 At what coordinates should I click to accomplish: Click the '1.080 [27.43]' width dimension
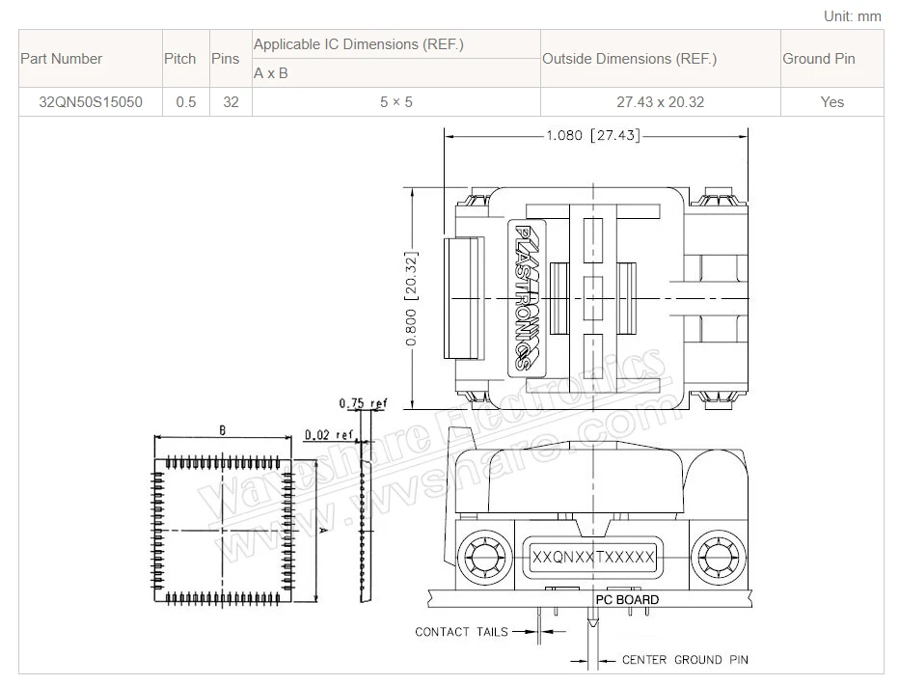593,135
